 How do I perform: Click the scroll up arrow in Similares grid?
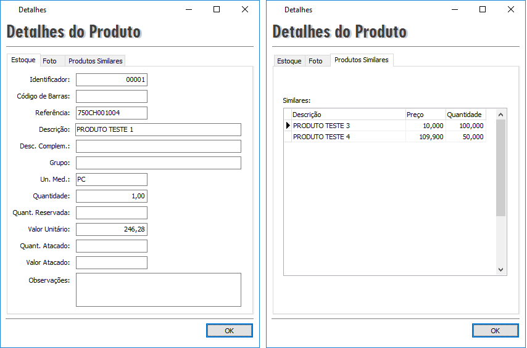point(500,115)
